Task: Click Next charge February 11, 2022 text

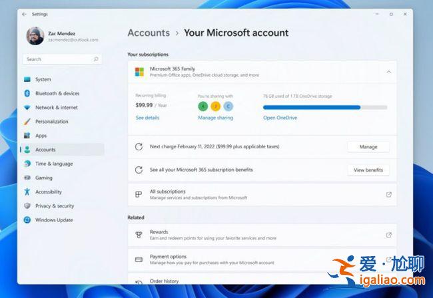Action: point(215,146)
